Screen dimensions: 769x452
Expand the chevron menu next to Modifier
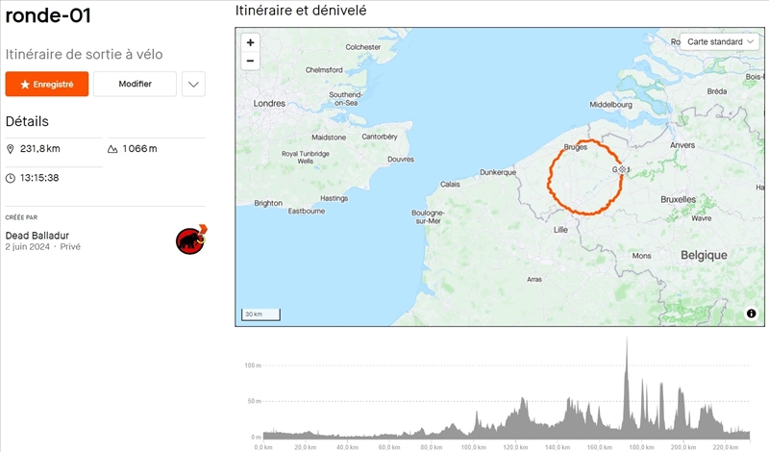193,85
